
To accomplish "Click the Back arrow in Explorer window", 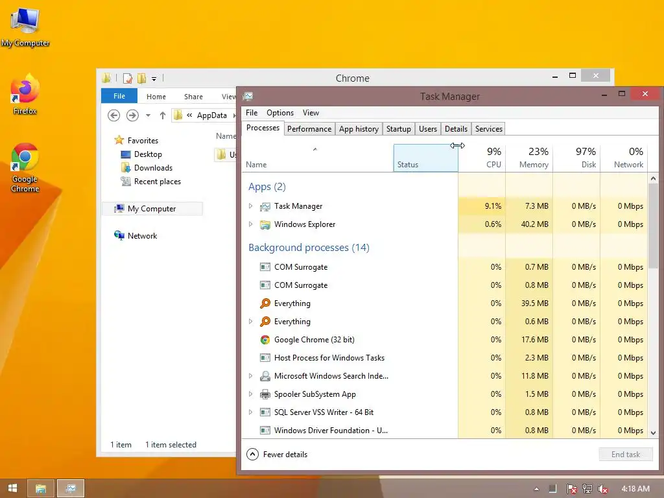I will [113, 115].
